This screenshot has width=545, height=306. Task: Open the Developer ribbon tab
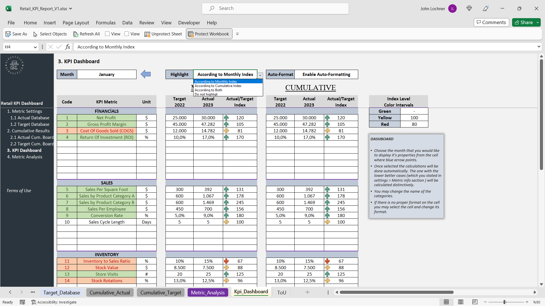click(x=189, y=23)
